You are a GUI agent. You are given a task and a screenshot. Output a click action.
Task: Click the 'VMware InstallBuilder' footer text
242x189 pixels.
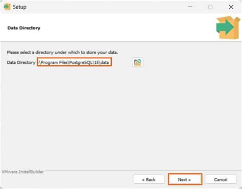pyautogui.click(x=22, y=172)
